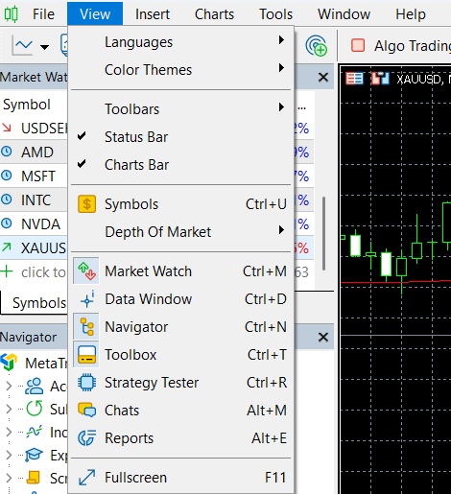Open Data Window via crosshair icon

pyautogui.click(x=86, y=299)
